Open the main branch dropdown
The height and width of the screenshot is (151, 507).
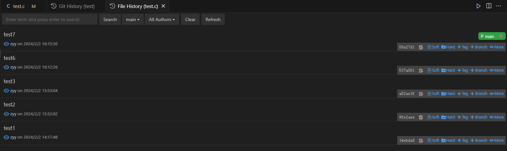(x=133, y=19)
